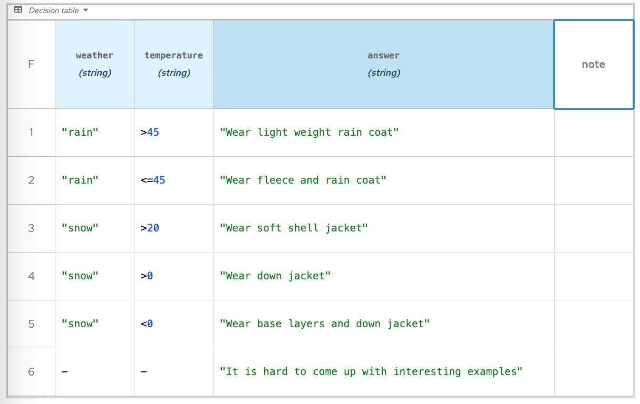Edit "Wear light weight rain coat" cell
Image resolution: width=640 pixels, height=404 pixels.
(x=383, y=133)
